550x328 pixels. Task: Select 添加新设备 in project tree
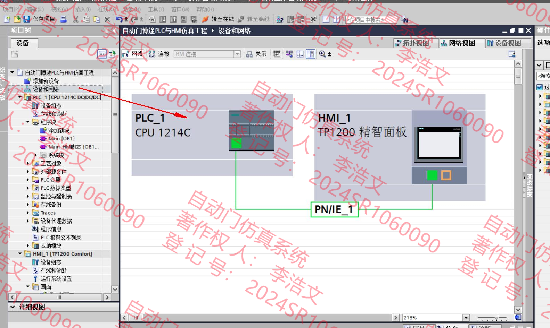(46, 81)
